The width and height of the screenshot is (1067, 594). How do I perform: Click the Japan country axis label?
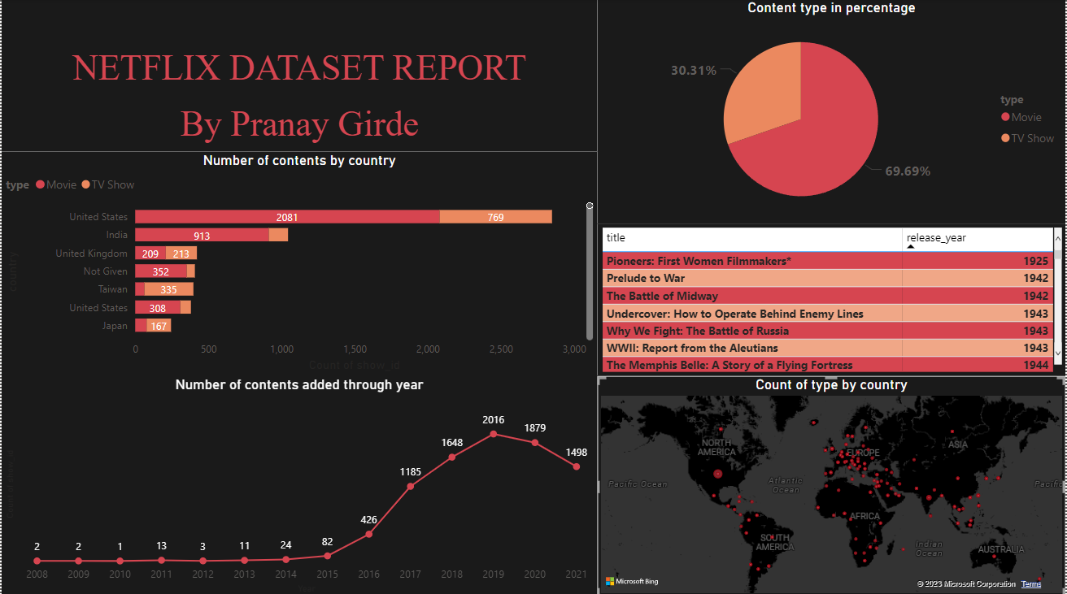[115, 325]
